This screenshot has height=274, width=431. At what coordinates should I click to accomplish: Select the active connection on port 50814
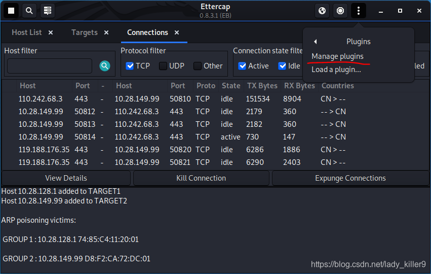click(215, 137)
